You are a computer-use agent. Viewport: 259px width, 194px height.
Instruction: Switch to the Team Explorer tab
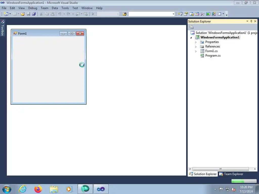231,174
